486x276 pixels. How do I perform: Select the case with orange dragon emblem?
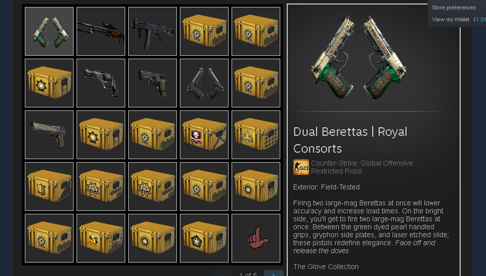pos(101,238)
